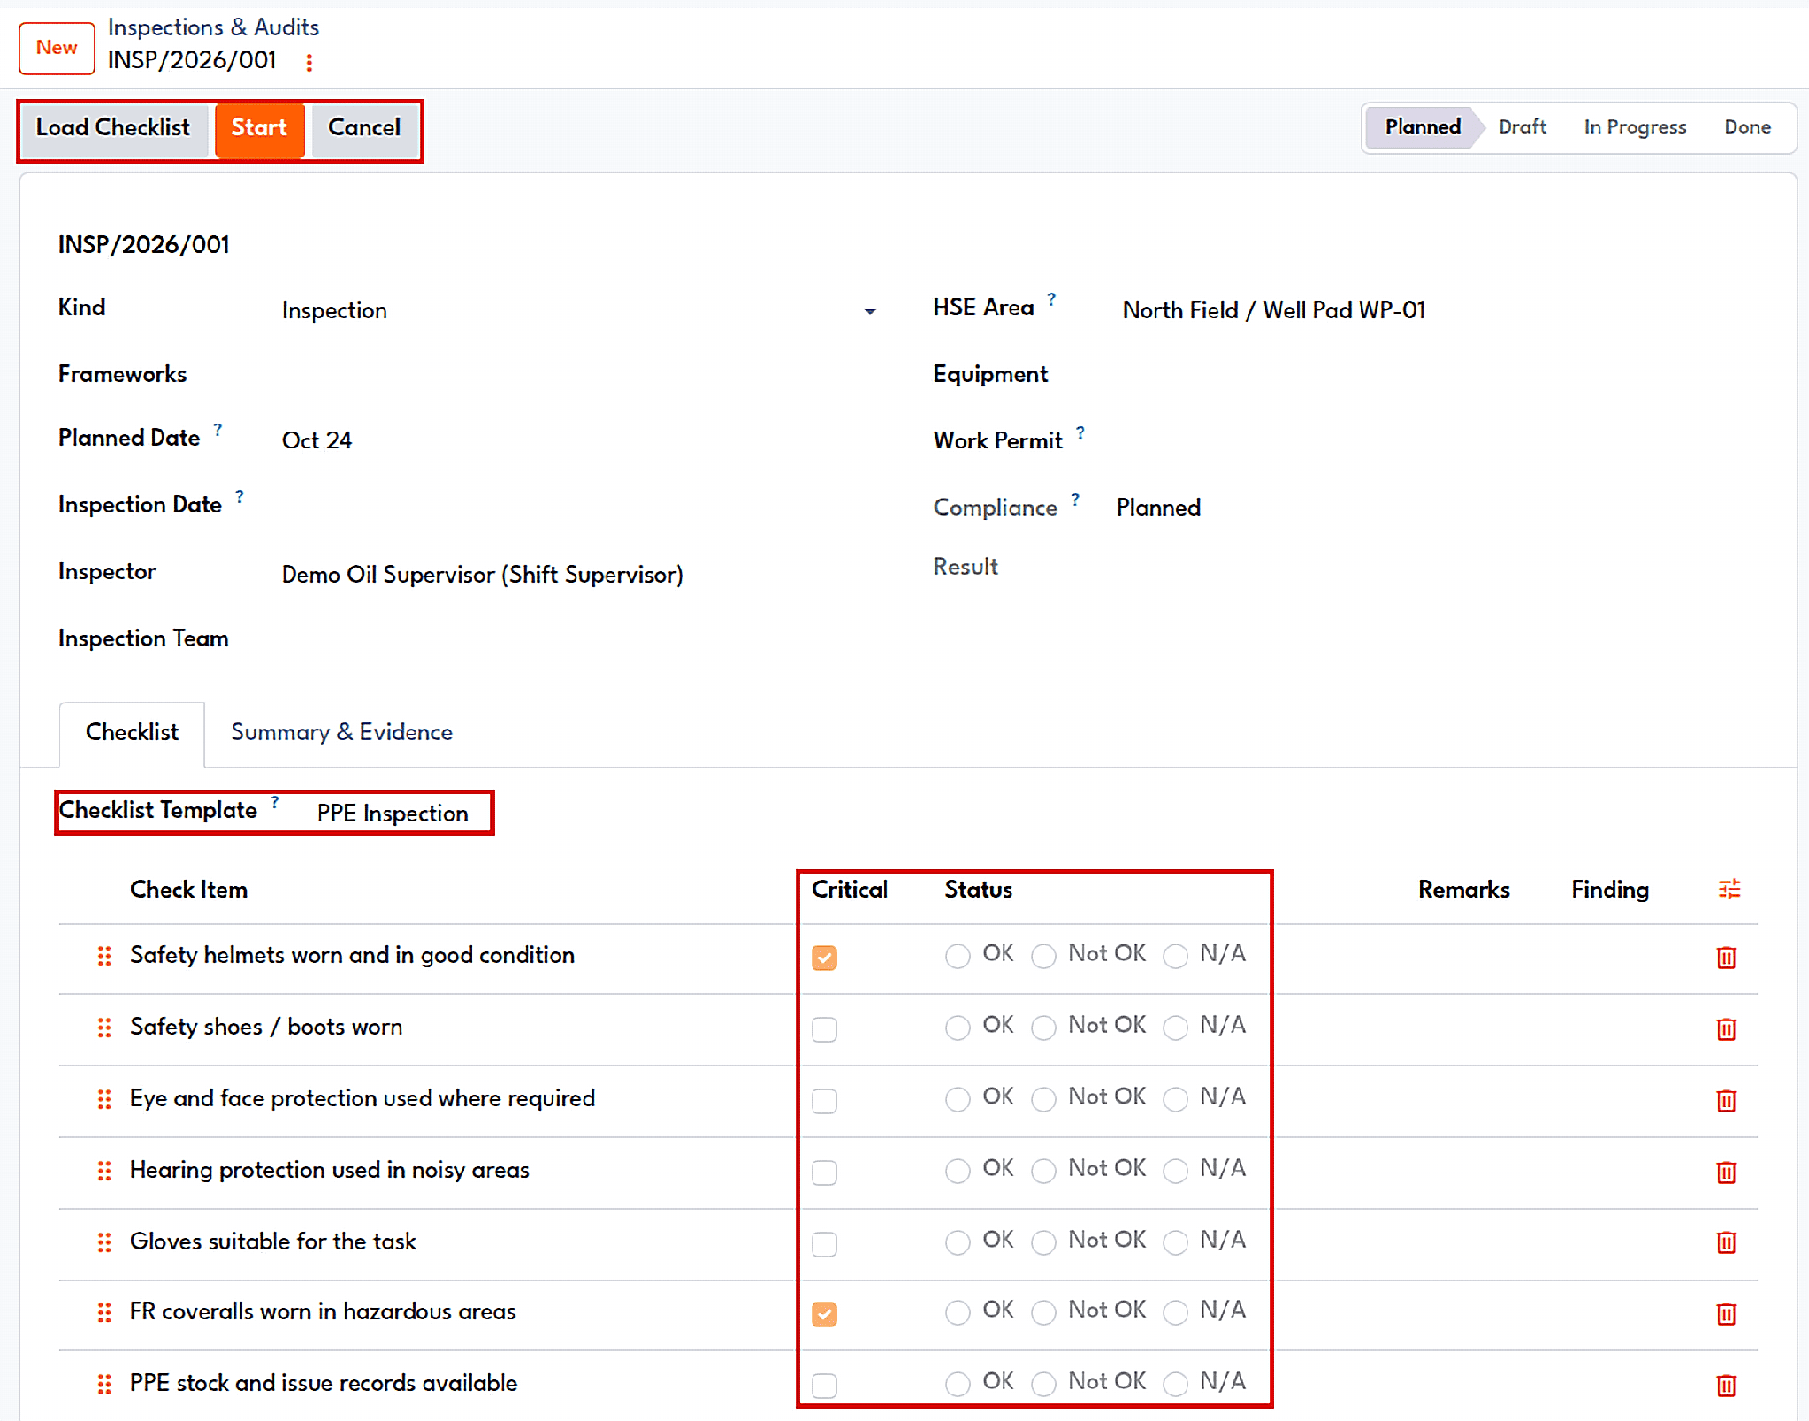Screen dimensions: 1809x1421
Task: Select Not OK for Eye and face protection
Action: coord(1043,1099)
